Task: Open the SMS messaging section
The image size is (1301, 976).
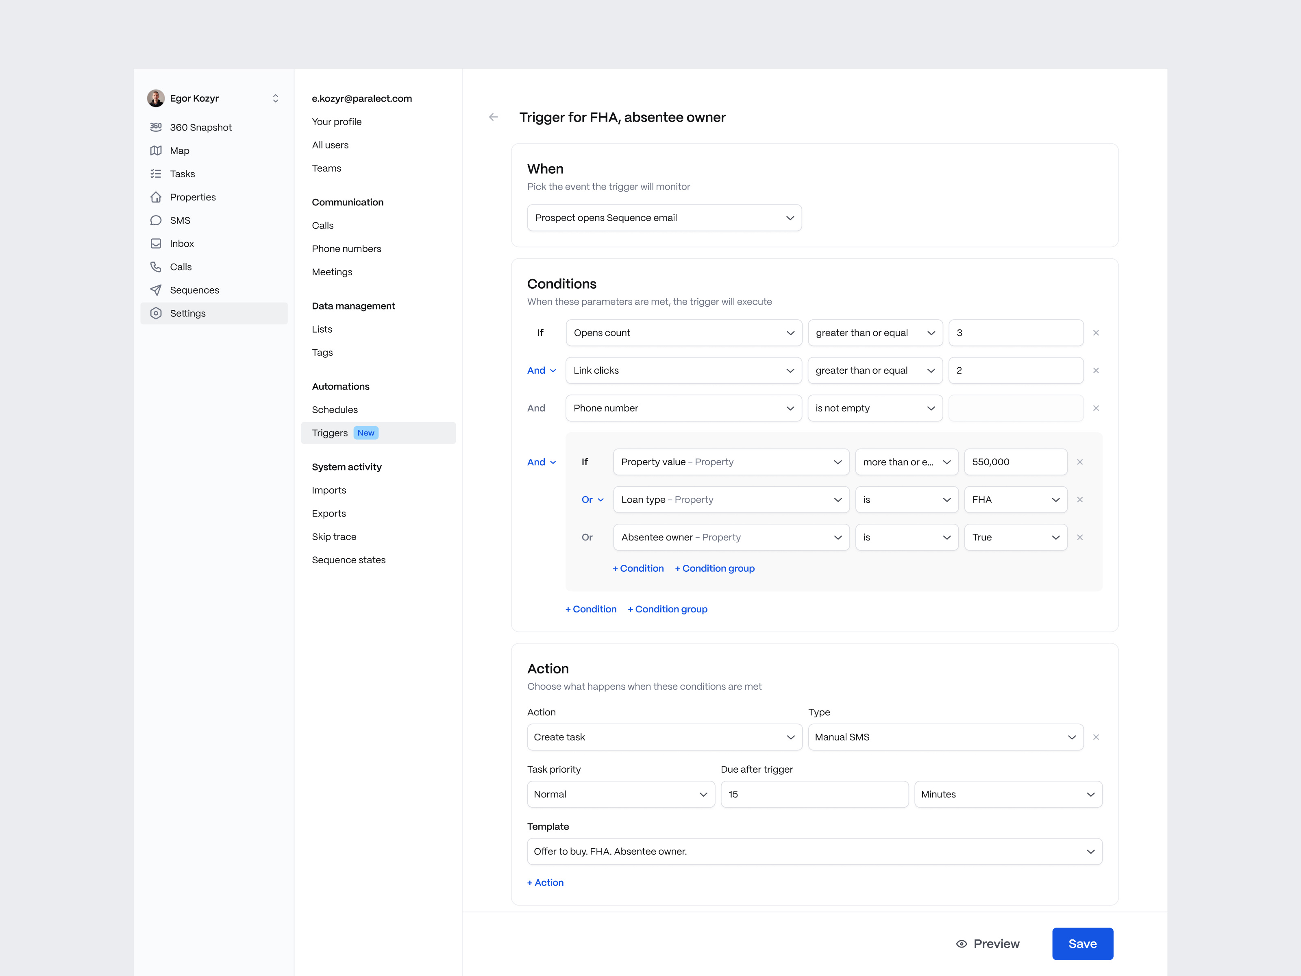Action: pyautogui.click(x=179, y=220)
